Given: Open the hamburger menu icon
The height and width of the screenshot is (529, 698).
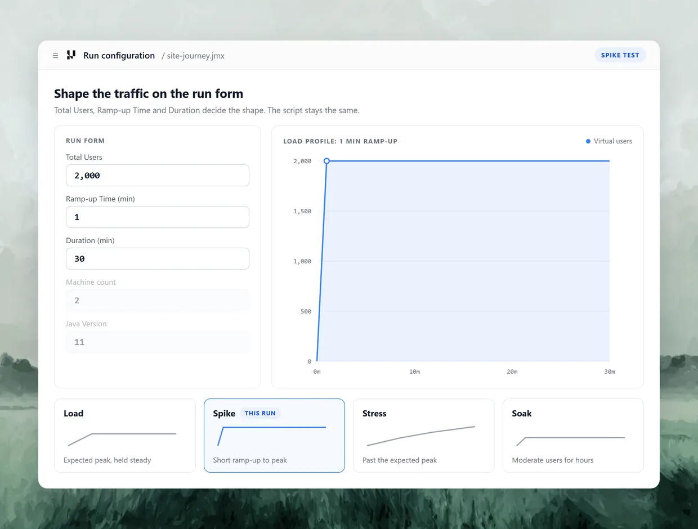Looking at the screenshot, I should (x=55, y=56).
